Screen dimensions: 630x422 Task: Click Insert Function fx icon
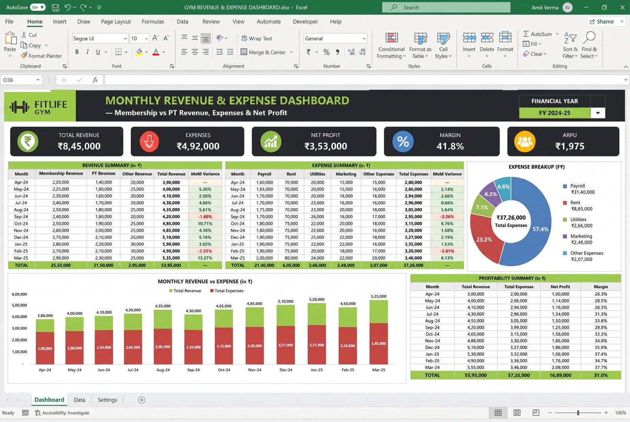point(95,80)
